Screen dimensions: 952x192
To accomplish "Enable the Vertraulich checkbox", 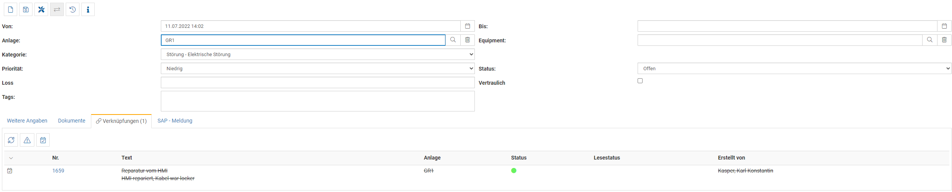I will click(640, 81).
